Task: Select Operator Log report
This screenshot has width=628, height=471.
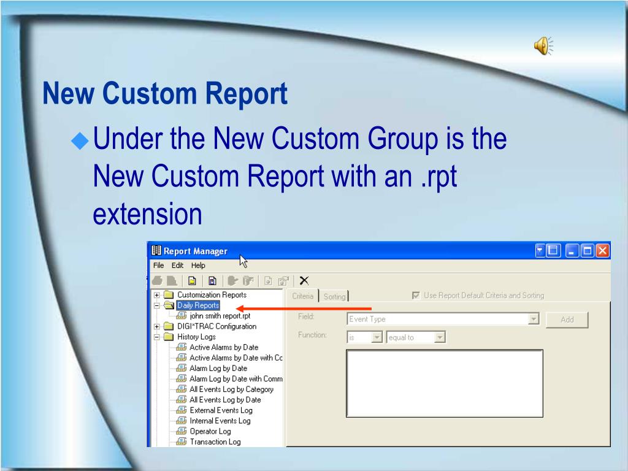Action: [x=210, y=431]
